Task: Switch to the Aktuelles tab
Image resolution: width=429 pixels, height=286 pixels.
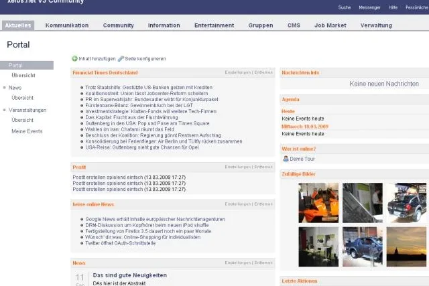Action: pos(18,25)
